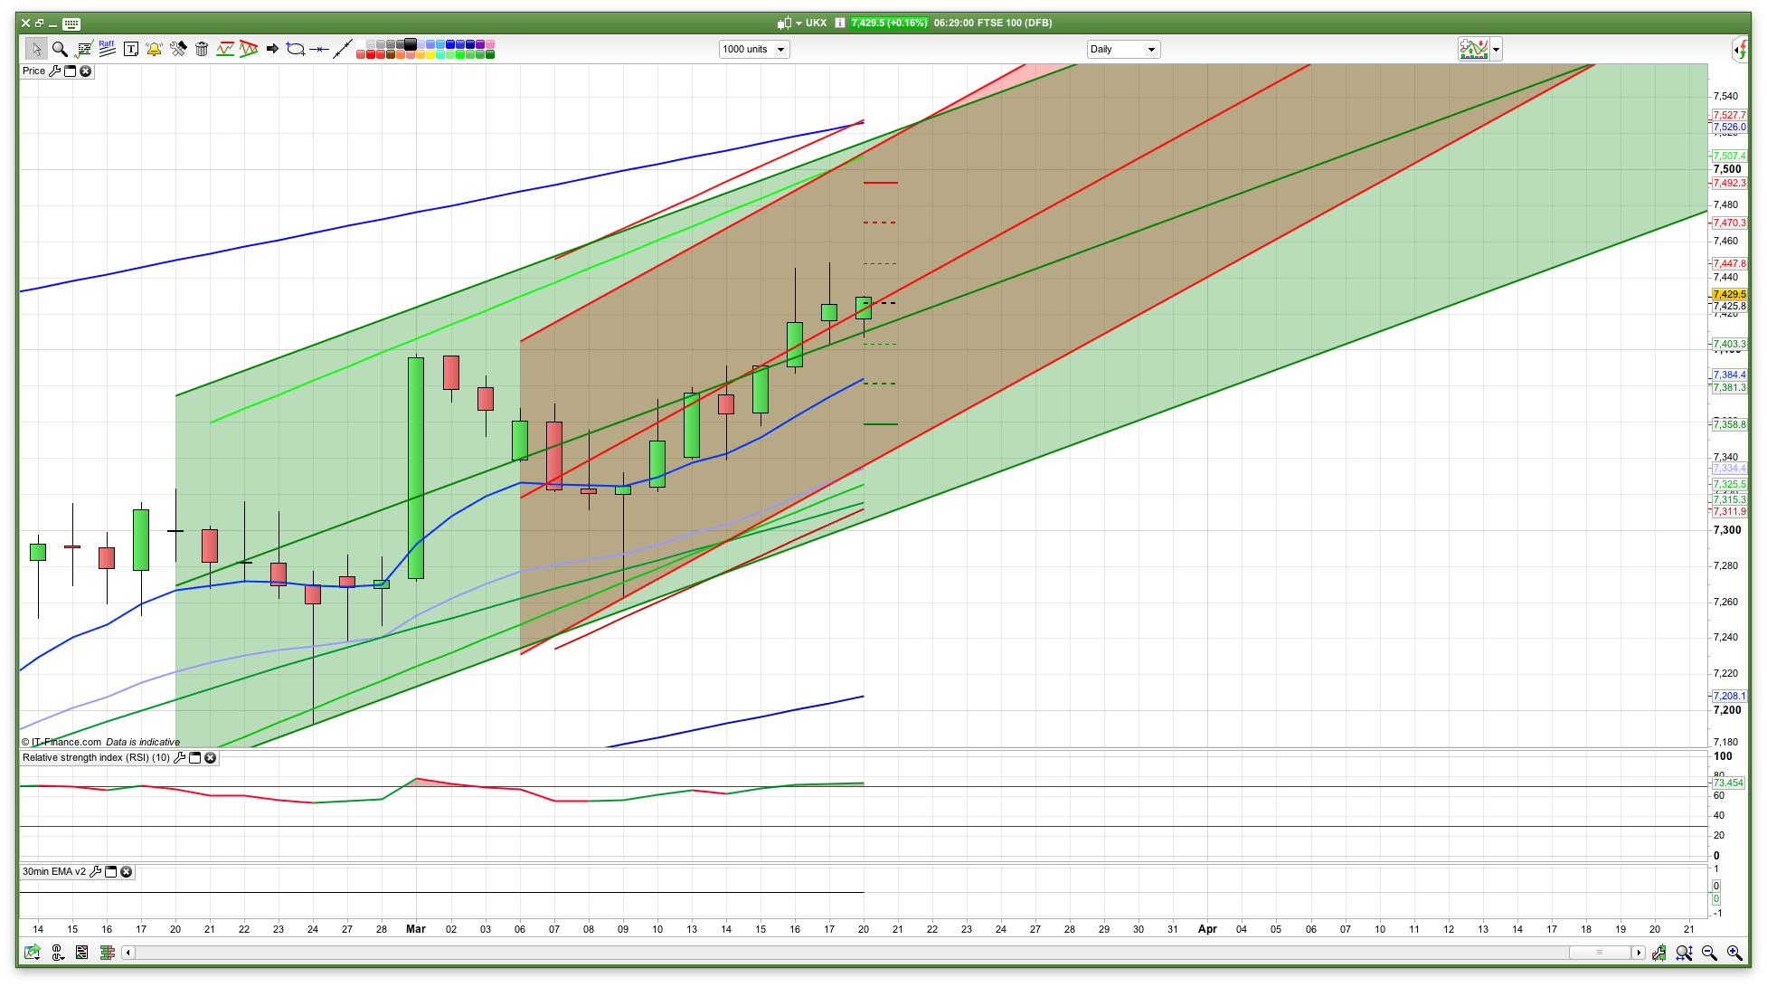Expand the indicator template dropdown arrow
Viewport: 1767px width, 987px height.
click(x=1496, y=50)
